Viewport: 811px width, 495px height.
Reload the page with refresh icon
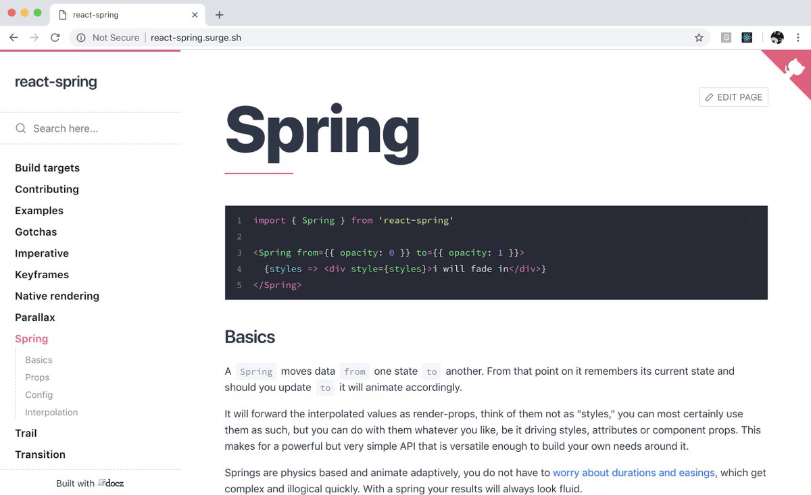pyautogui.click(x=55, y=38)
